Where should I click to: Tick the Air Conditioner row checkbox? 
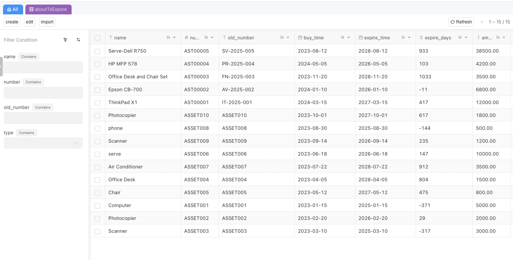pos(97,167)
